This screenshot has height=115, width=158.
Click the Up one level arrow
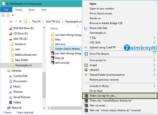pos(21,22)
